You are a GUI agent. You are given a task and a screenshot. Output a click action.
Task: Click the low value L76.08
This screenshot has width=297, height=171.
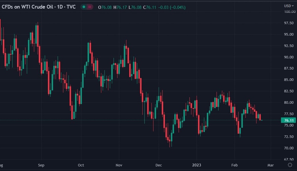coord(135,7)
